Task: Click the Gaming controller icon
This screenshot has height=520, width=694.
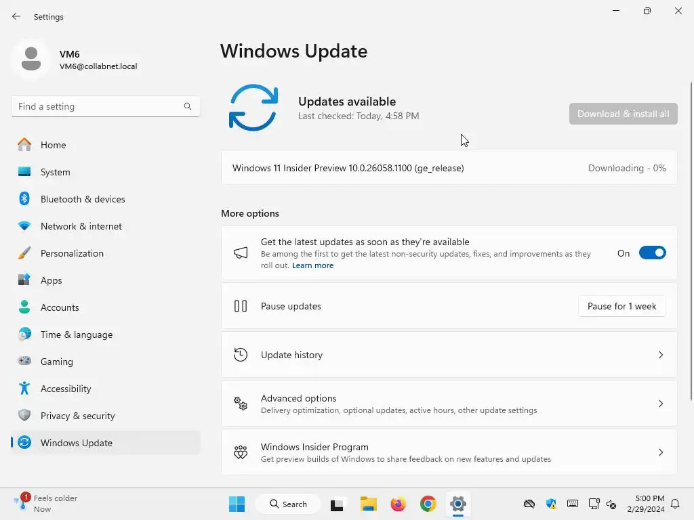Action: click(x=24, y=361)
